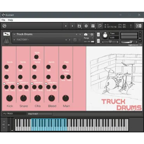The width and height of the screenshot is (144, 144).
Task: Click the Kick distortion Drive knob
Action: [x=6, y=87]
